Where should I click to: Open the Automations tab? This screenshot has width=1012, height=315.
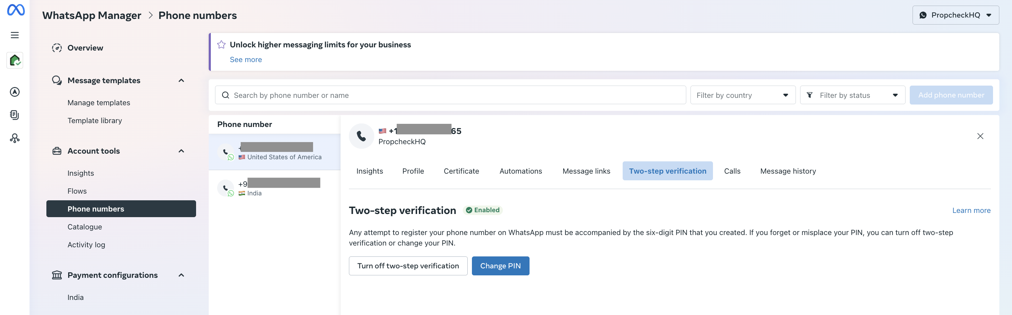(x=520, y=171)
